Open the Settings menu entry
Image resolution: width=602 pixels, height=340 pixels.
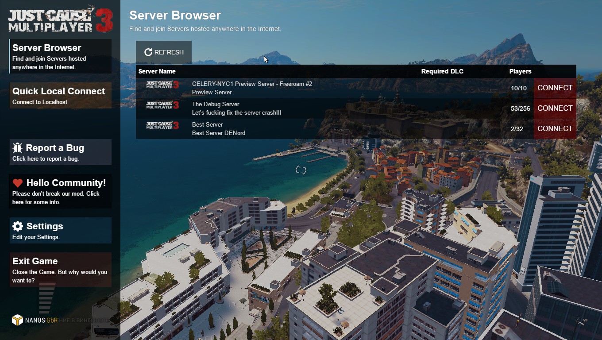click(x=61, y=230)
